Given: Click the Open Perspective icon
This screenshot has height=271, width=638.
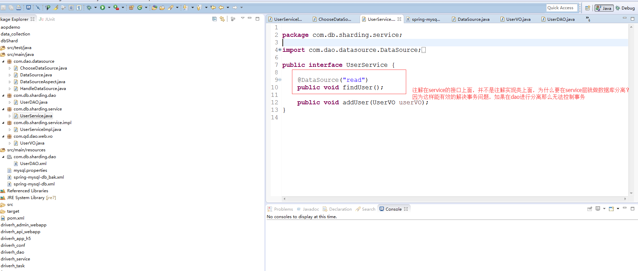Looking at the screenshot, I should pos(587,8).
